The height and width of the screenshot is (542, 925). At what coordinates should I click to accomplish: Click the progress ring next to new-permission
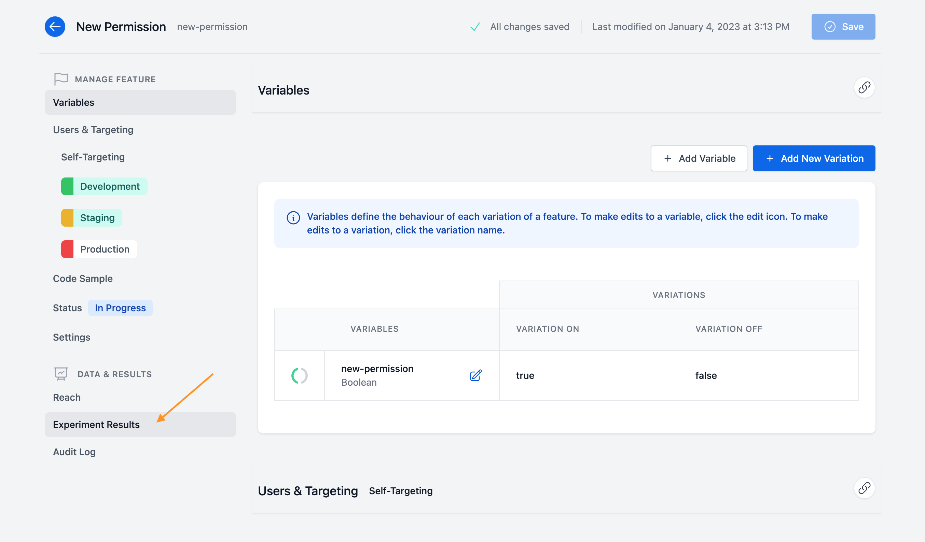pyautogui.click(x=299, y=375)
